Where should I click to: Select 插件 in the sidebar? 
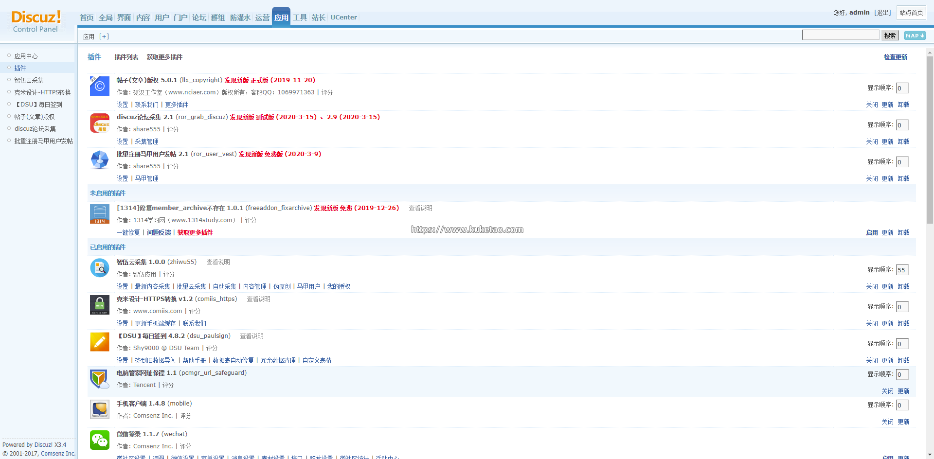pyautogui.click(x=20, y=68)
